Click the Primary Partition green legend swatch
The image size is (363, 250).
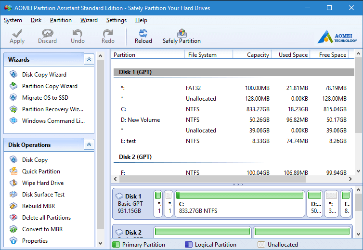tap(116, 244)
